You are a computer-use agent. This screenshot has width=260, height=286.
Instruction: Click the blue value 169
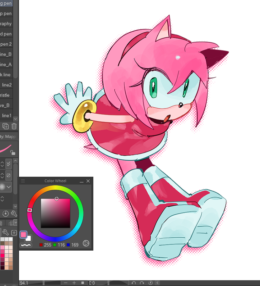pyautogui.click(x=75, y=245)
